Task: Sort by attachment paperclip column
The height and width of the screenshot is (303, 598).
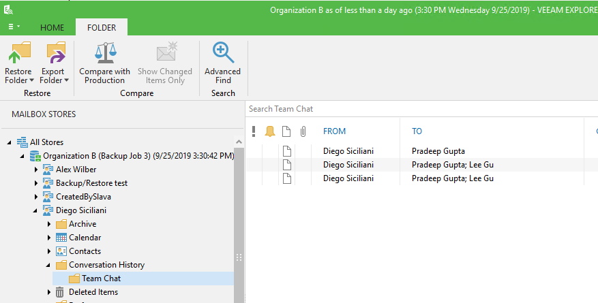Action: coord(303,131)
